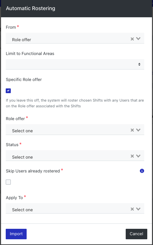This screenshot has width=153, height=245.
Task: Open Limit to Functional Areas selector
Action: 75,64
